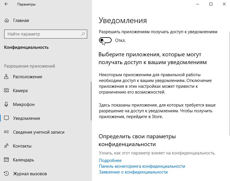Click the Разрешения приложений group label
Viewport: 230px width, 181px height.
pos(30,66)
